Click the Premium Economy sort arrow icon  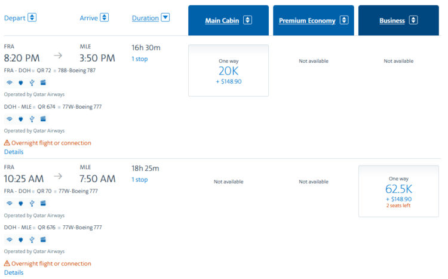pos(344,20)
